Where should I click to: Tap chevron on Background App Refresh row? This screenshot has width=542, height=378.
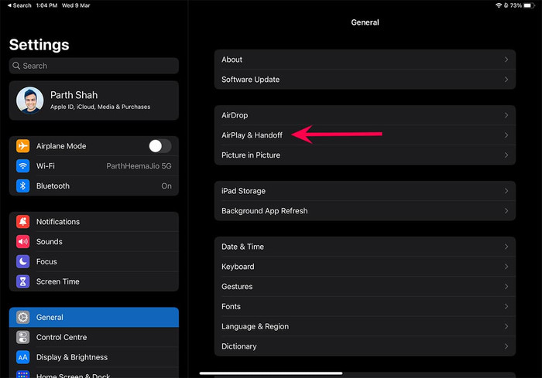click(x=506, y=211)
